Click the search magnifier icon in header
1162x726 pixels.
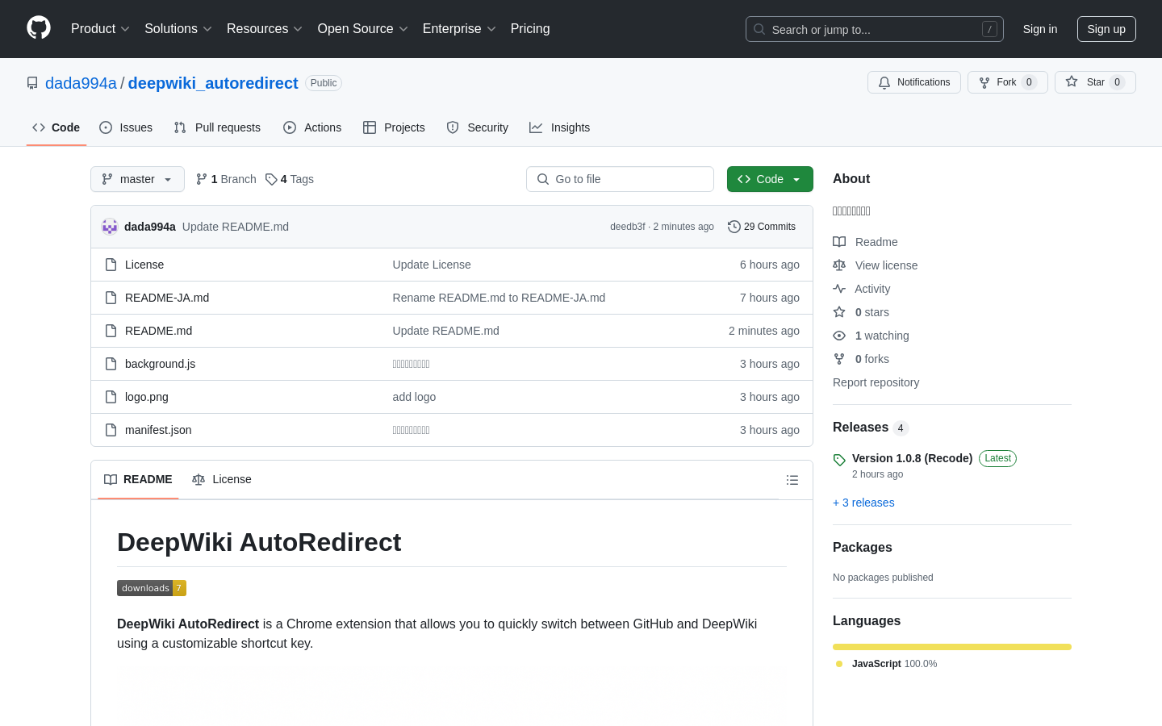tap(759, 29)
